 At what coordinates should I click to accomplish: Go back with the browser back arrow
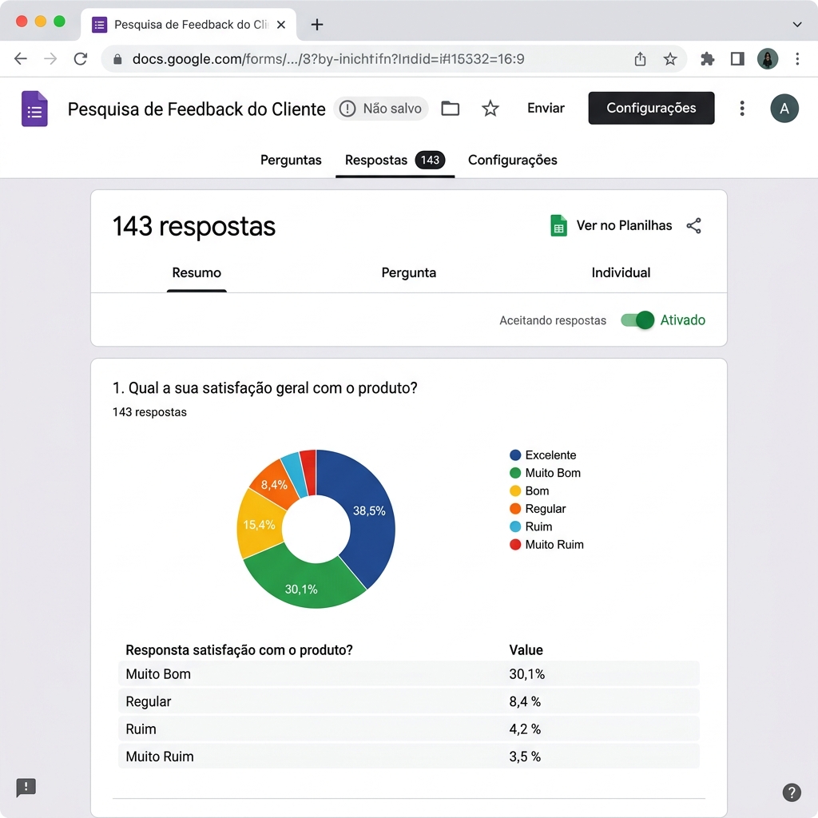[20, 58]
